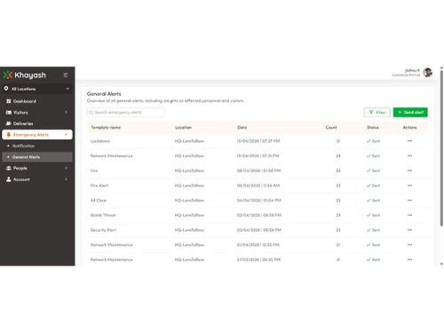The width and height of the screenshot is (444, 333).
Task: Open the Account menu item
Action: 37,179
